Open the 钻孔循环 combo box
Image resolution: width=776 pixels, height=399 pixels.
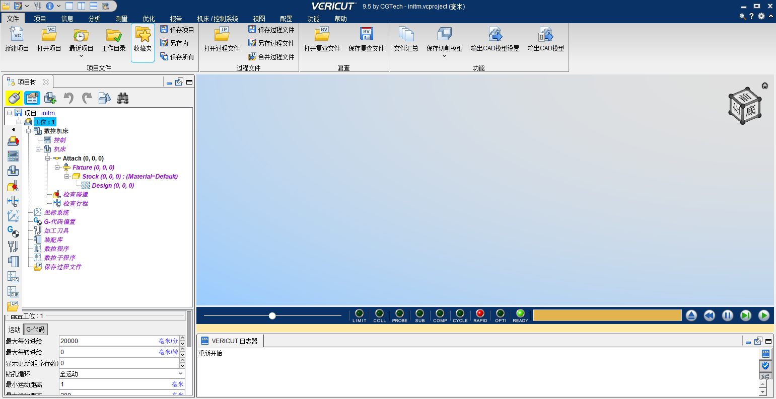[122, 374]
